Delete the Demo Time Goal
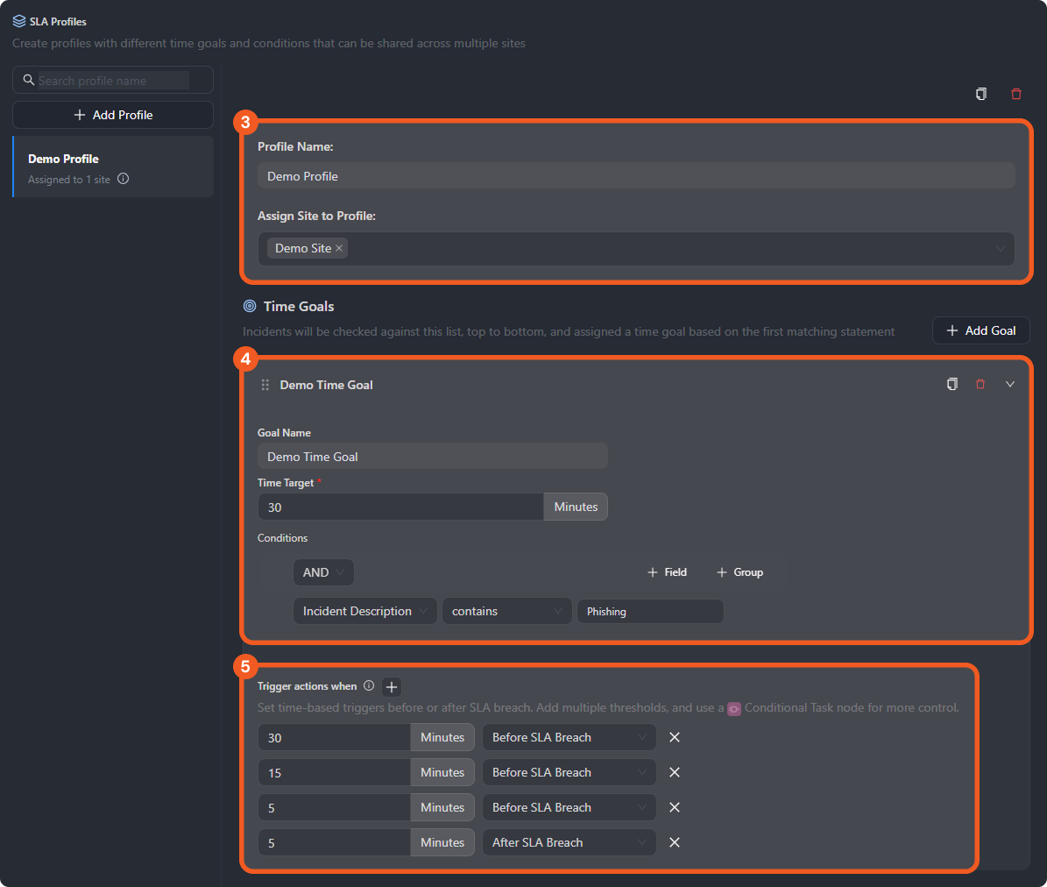 980,384
